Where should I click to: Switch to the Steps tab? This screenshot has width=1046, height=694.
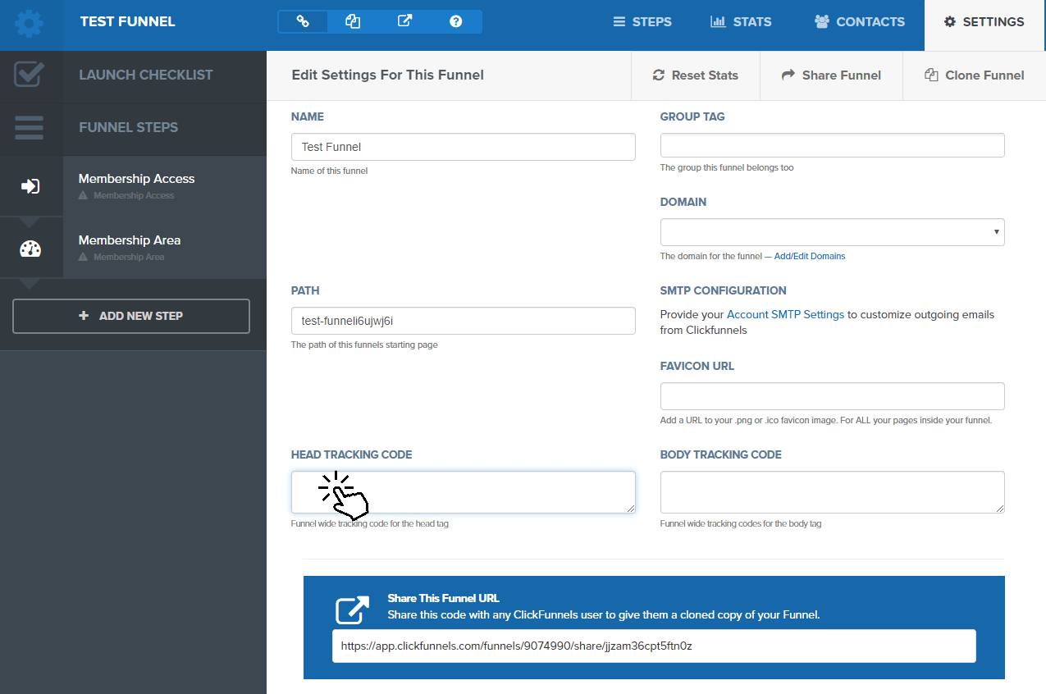(x=642, y=22)
